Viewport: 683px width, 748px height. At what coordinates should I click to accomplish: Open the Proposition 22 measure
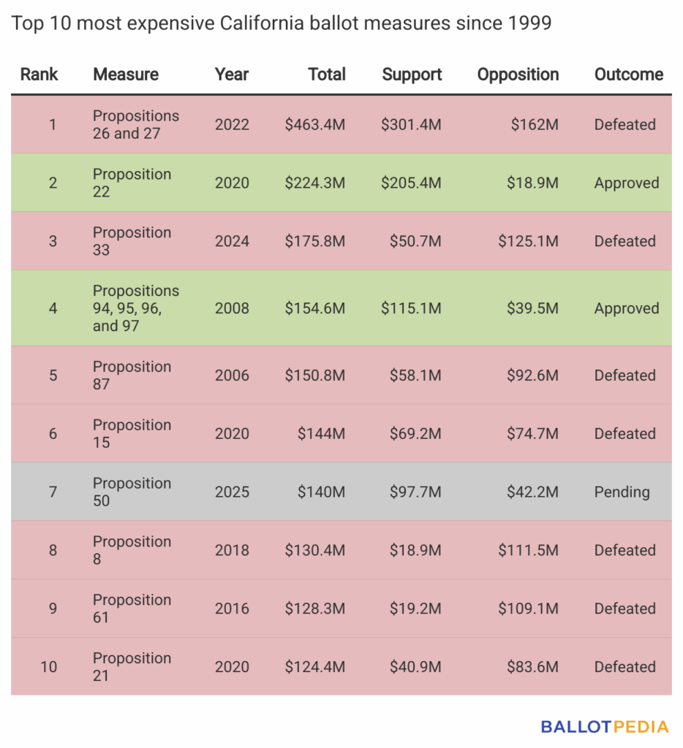coord(132,183)
